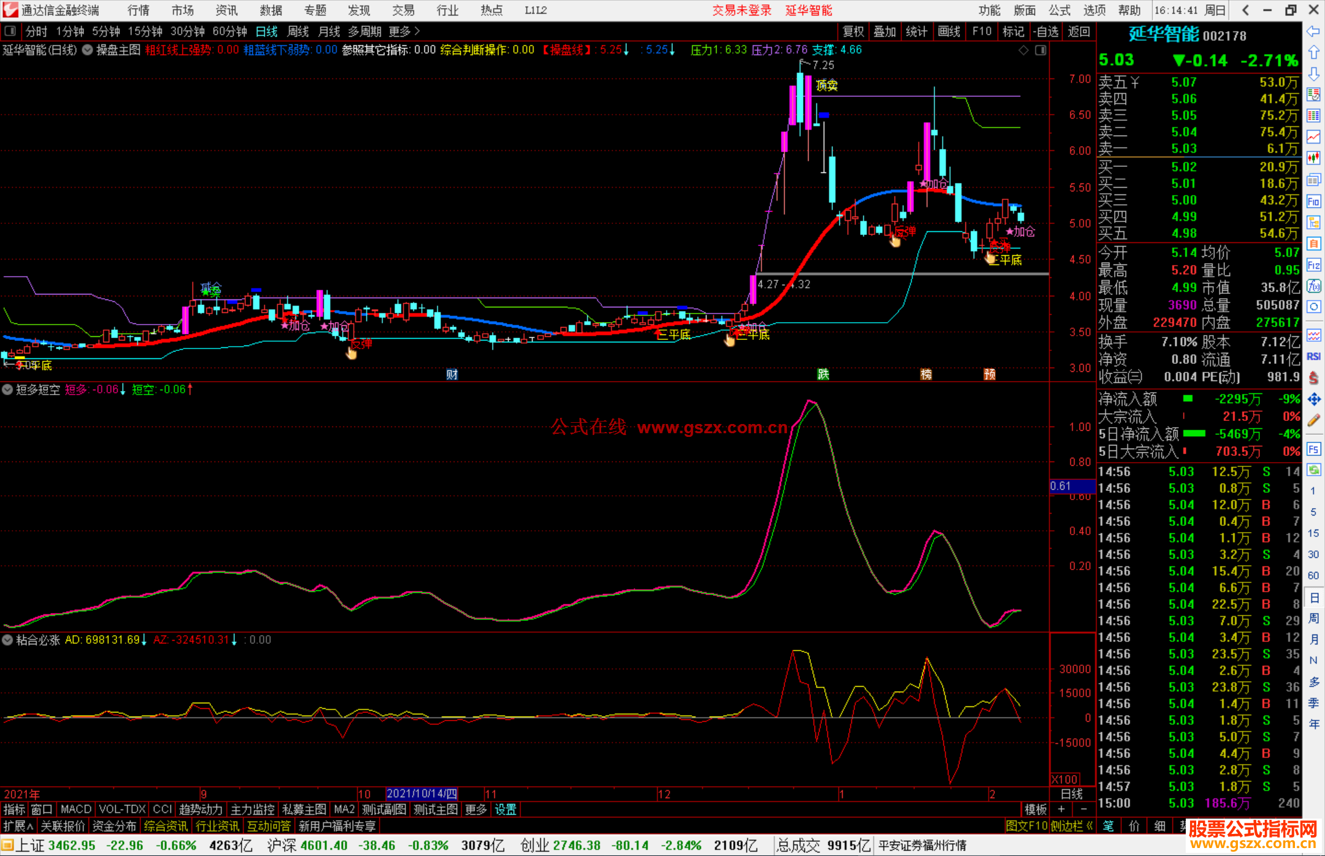The image size is (1325, 856).
Task: Switch to 月 period in right sidebar
Action: pos(1313,639)
